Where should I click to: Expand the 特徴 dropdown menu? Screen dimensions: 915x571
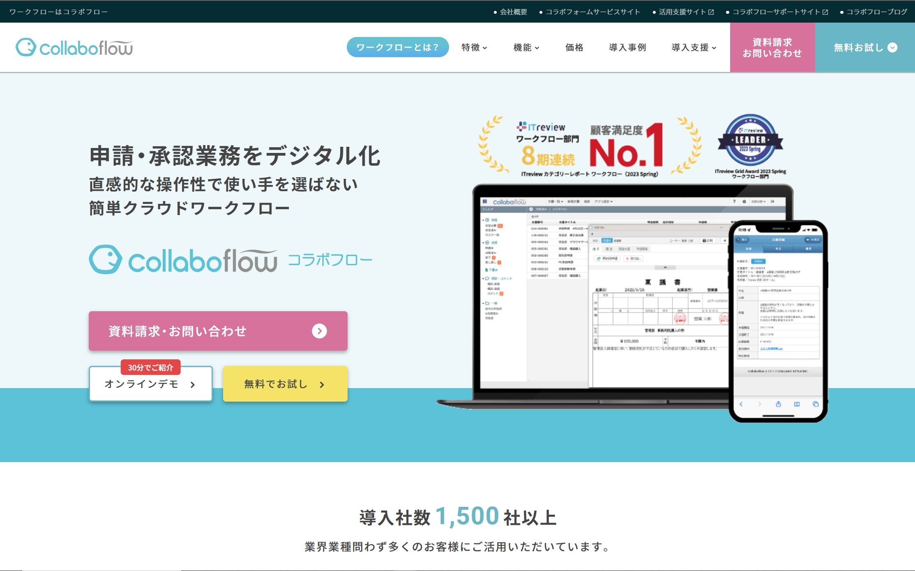(474, 48)
